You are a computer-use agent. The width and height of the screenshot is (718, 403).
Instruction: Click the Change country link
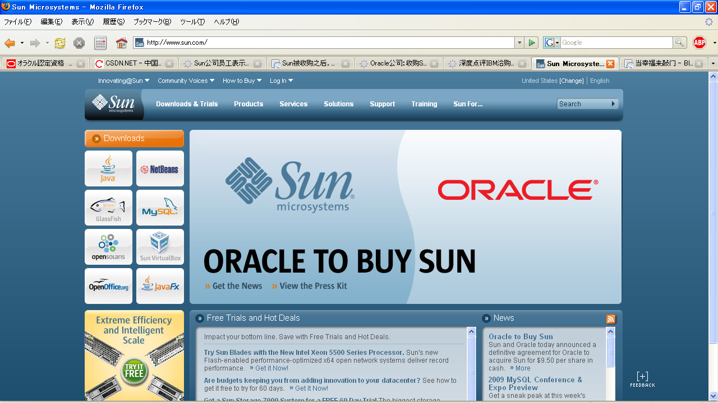click(572, 81)
